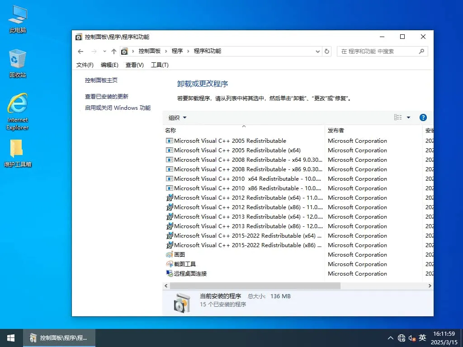Open 启用或关闭 Windows 功能
Image resolution: width=463 pixels, height=347 pixels.
click(117, 108)
